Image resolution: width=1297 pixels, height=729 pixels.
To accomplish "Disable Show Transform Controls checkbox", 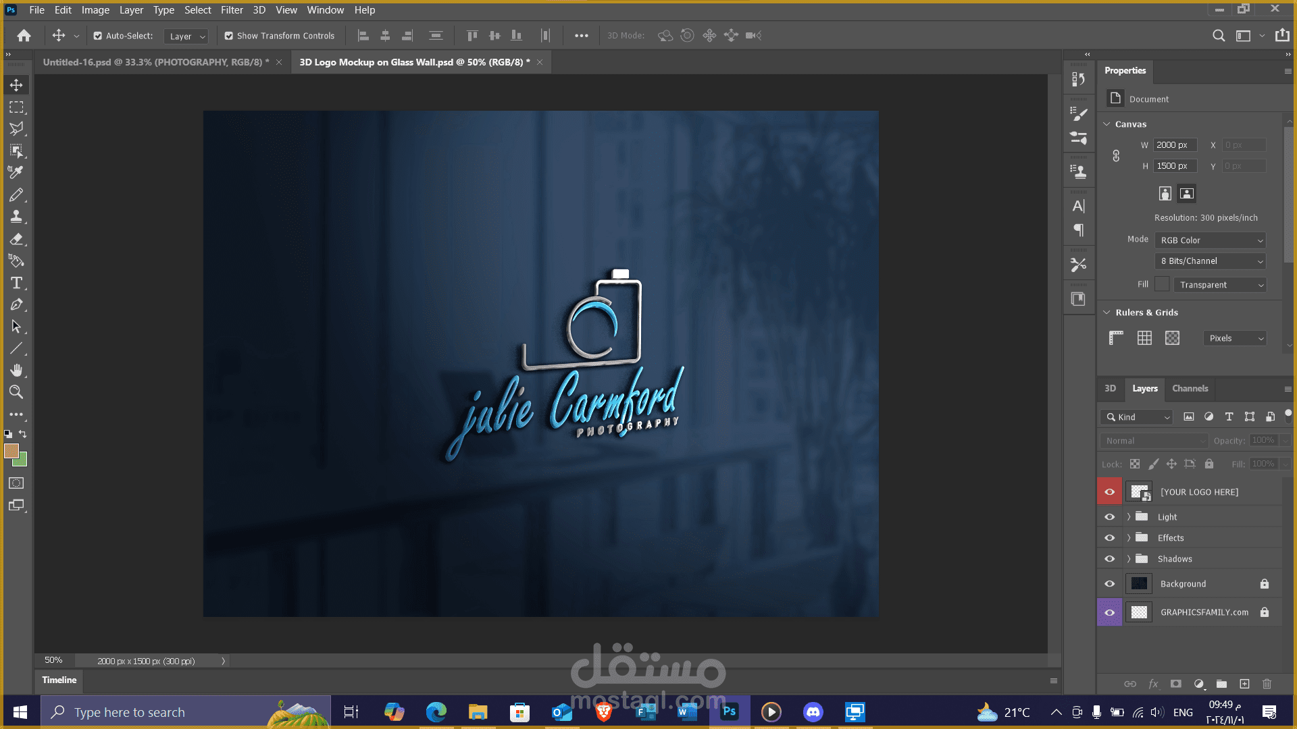I will (229, 36).
